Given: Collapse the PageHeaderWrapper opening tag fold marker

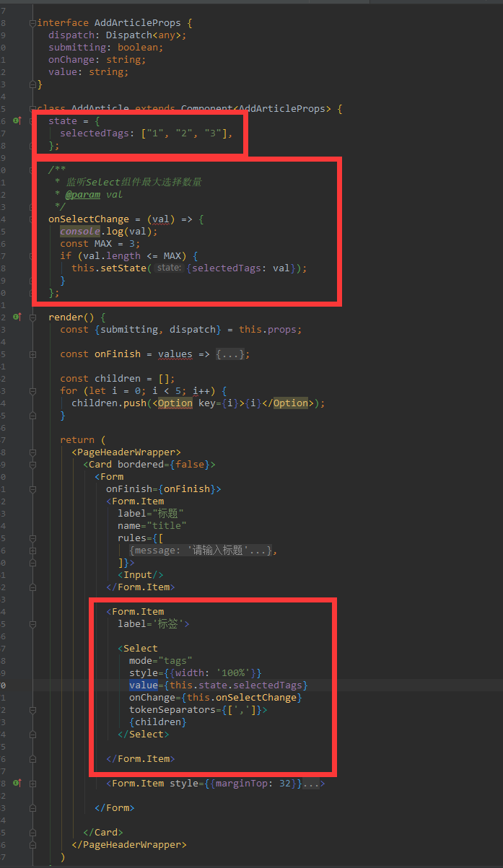Looking at the screenshot, I should pyautogui.click(x=33, y=452).
